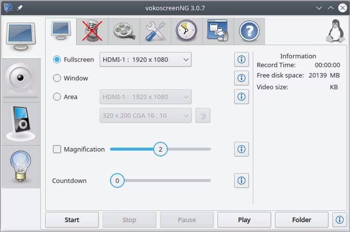The image size is (350, 232).
Task: Click the Record Time value 00:00:00
Action: [x=327, y=65]
